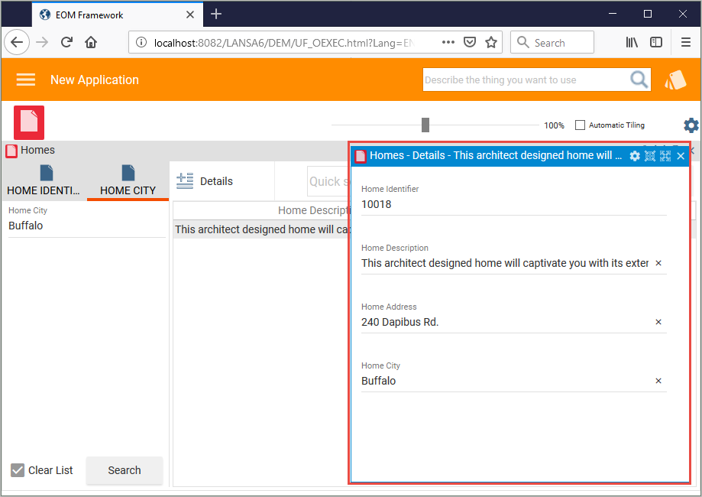
Task: Click the red Homes business object icon
Action: 29,122
